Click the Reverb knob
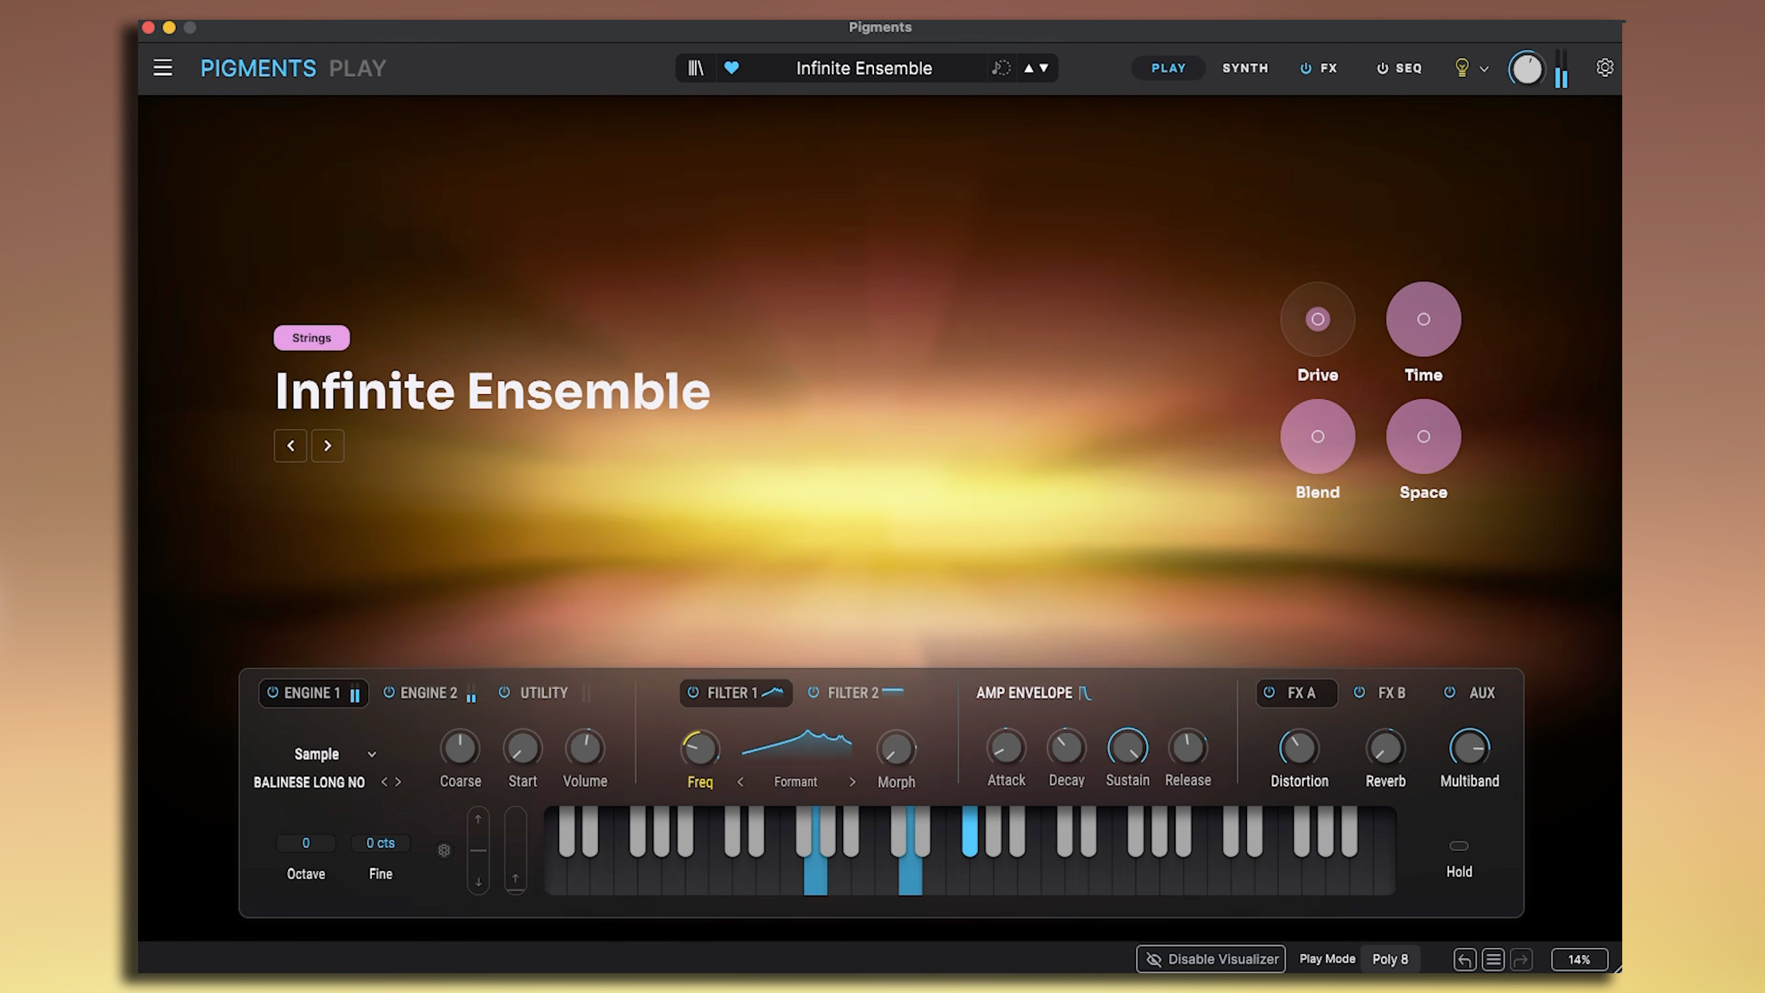Viewport: 1765px width, 993px height. click(1385, 748)
